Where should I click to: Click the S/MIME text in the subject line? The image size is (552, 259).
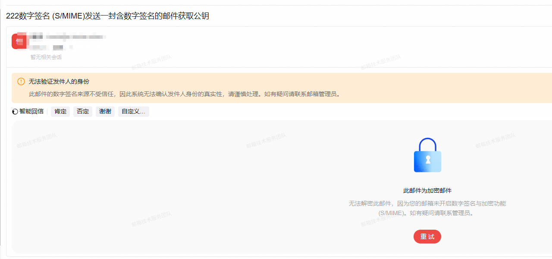click(66, 16)
